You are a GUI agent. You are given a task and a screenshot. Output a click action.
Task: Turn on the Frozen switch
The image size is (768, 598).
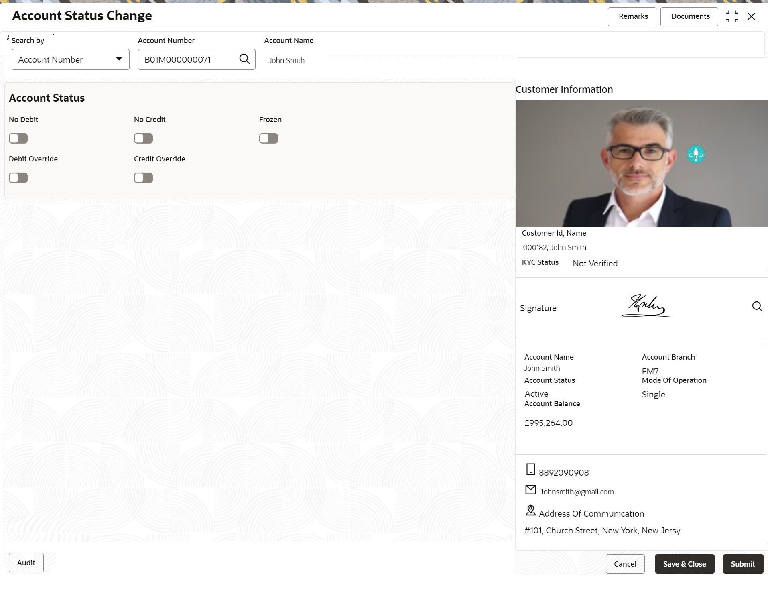269,138
